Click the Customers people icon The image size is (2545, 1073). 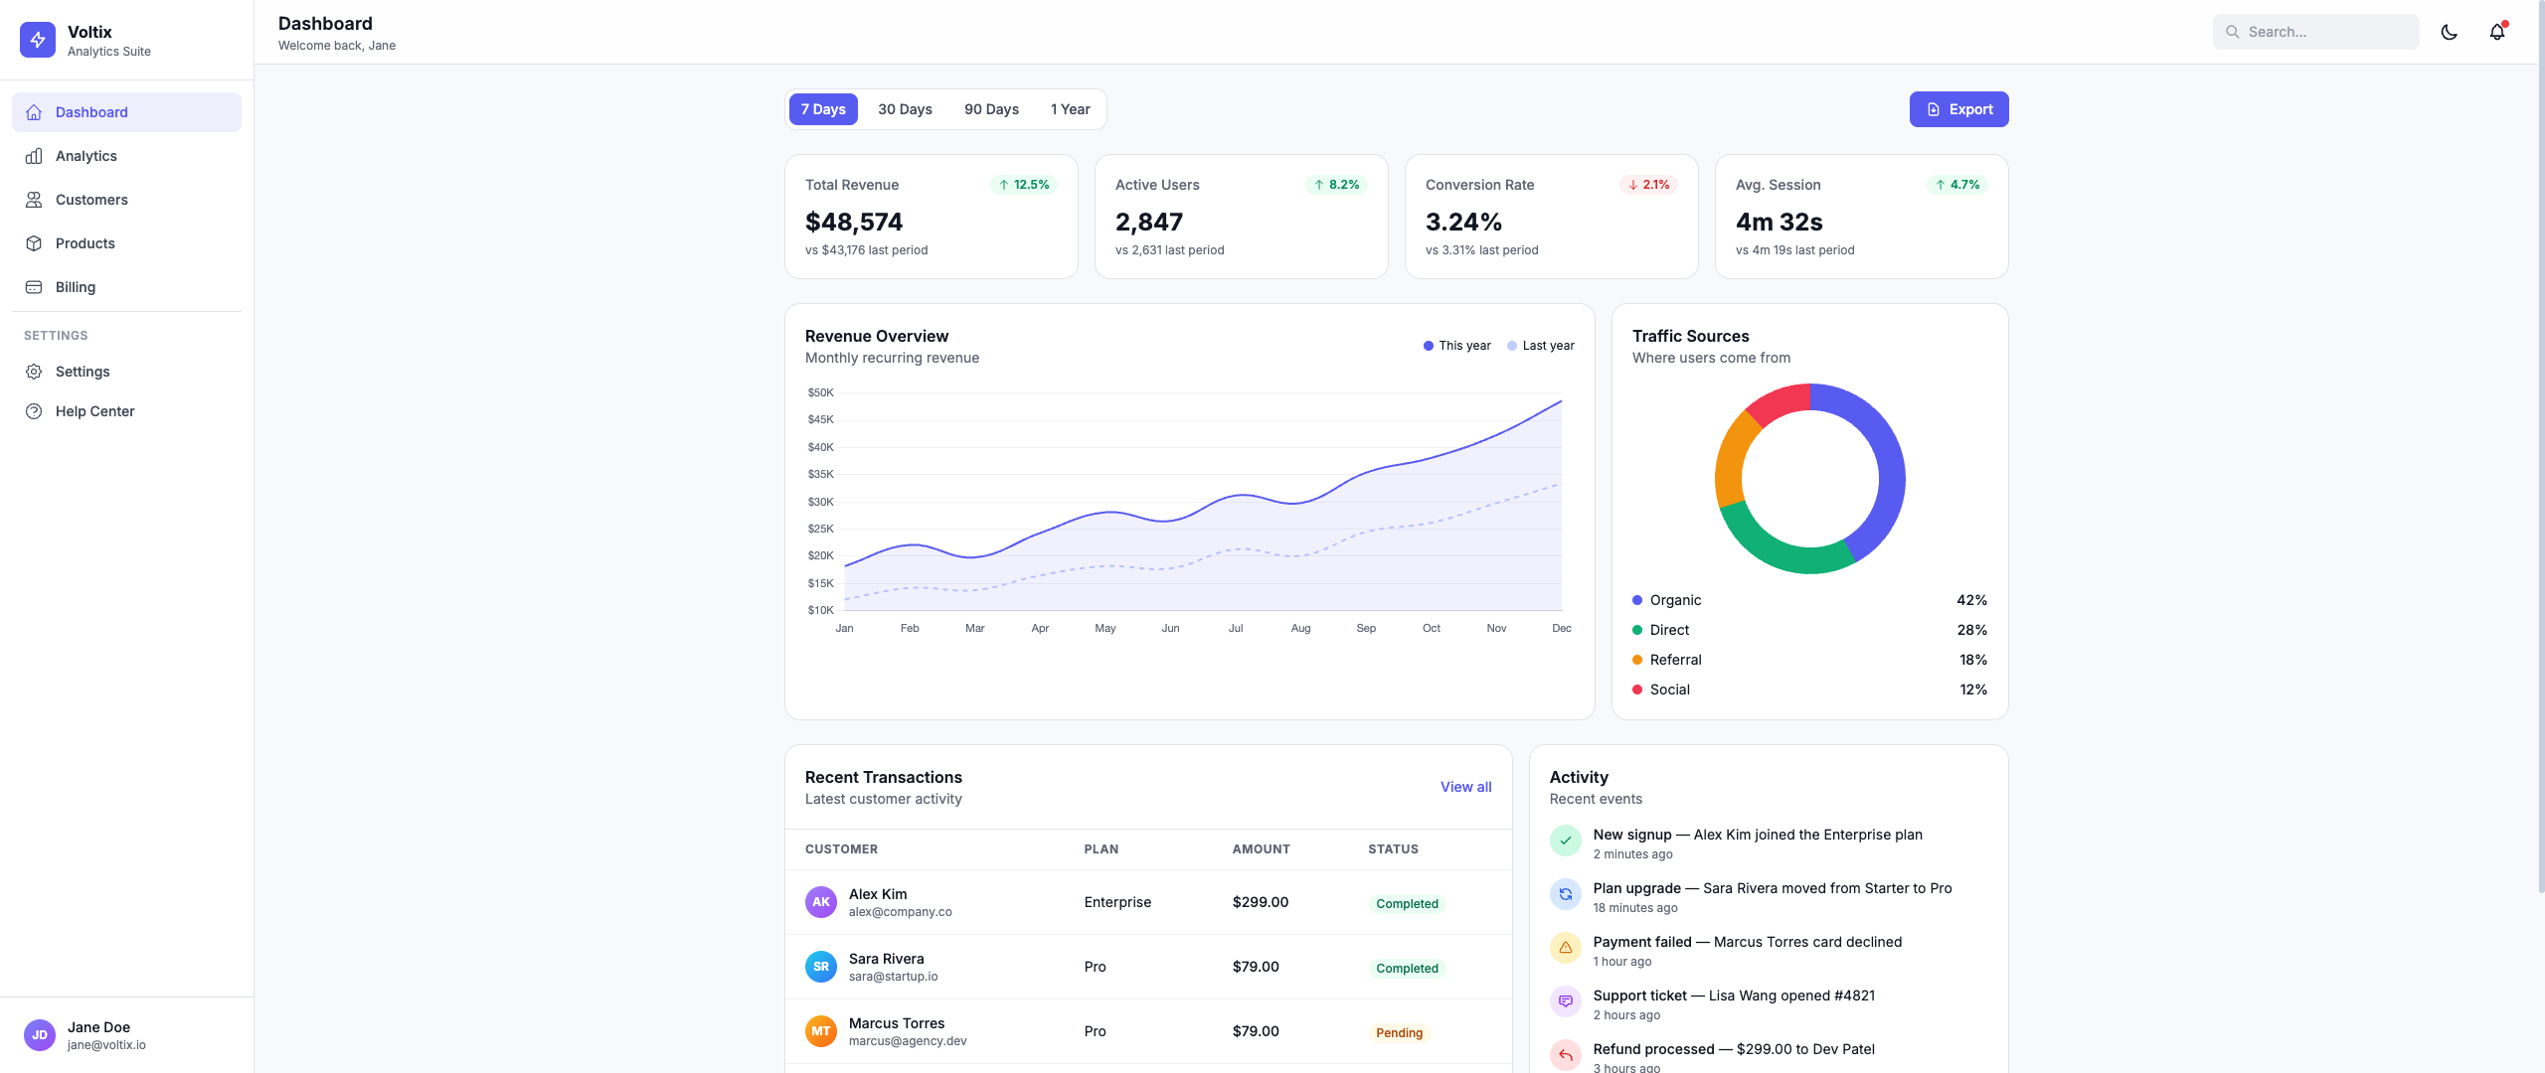pos(34,200)
